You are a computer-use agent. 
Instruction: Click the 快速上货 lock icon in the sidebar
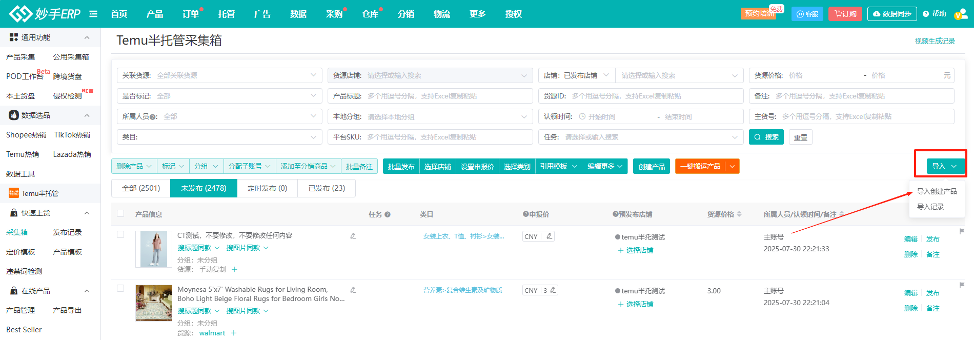14,212
